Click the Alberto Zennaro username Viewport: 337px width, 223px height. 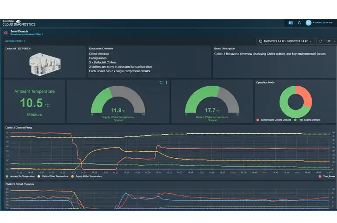click(x=323, y=23)
